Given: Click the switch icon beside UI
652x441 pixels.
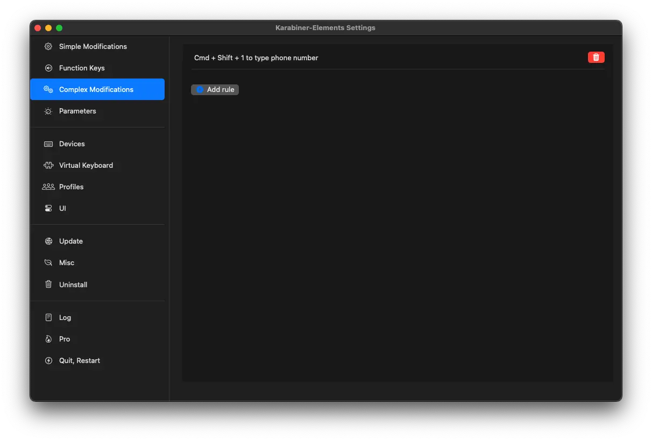Looking at the screenshot, I should click(48, 208).
